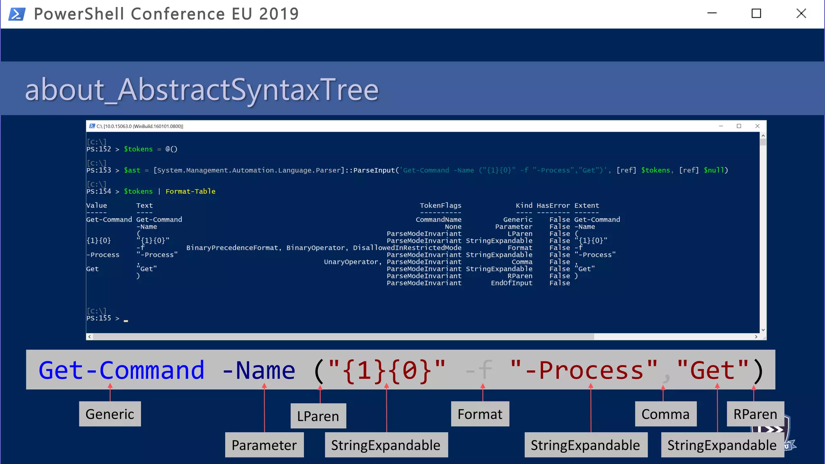Click the StringExpandable label under "Get"

click(723, 445)
